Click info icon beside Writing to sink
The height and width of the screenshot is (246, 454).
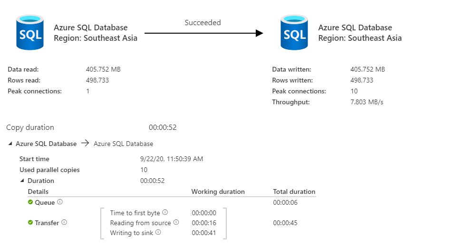point(158,232)
